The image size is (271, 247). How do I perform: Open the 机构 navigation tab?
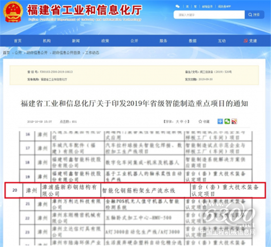coord(47,41)
